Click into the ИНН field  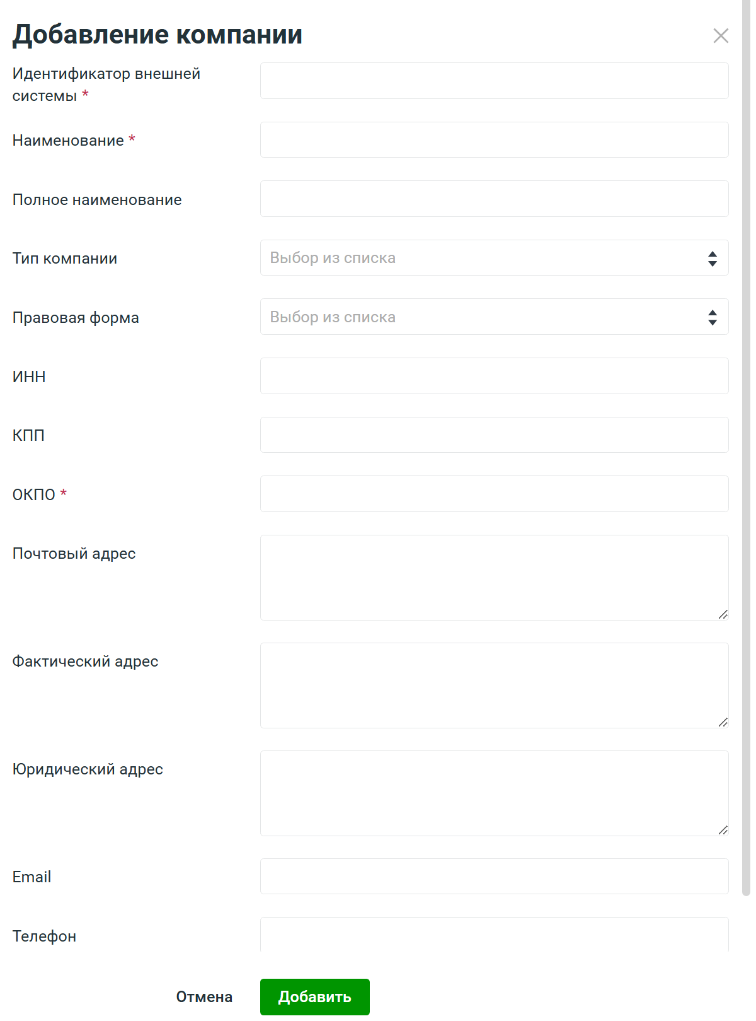click(494, 376)
